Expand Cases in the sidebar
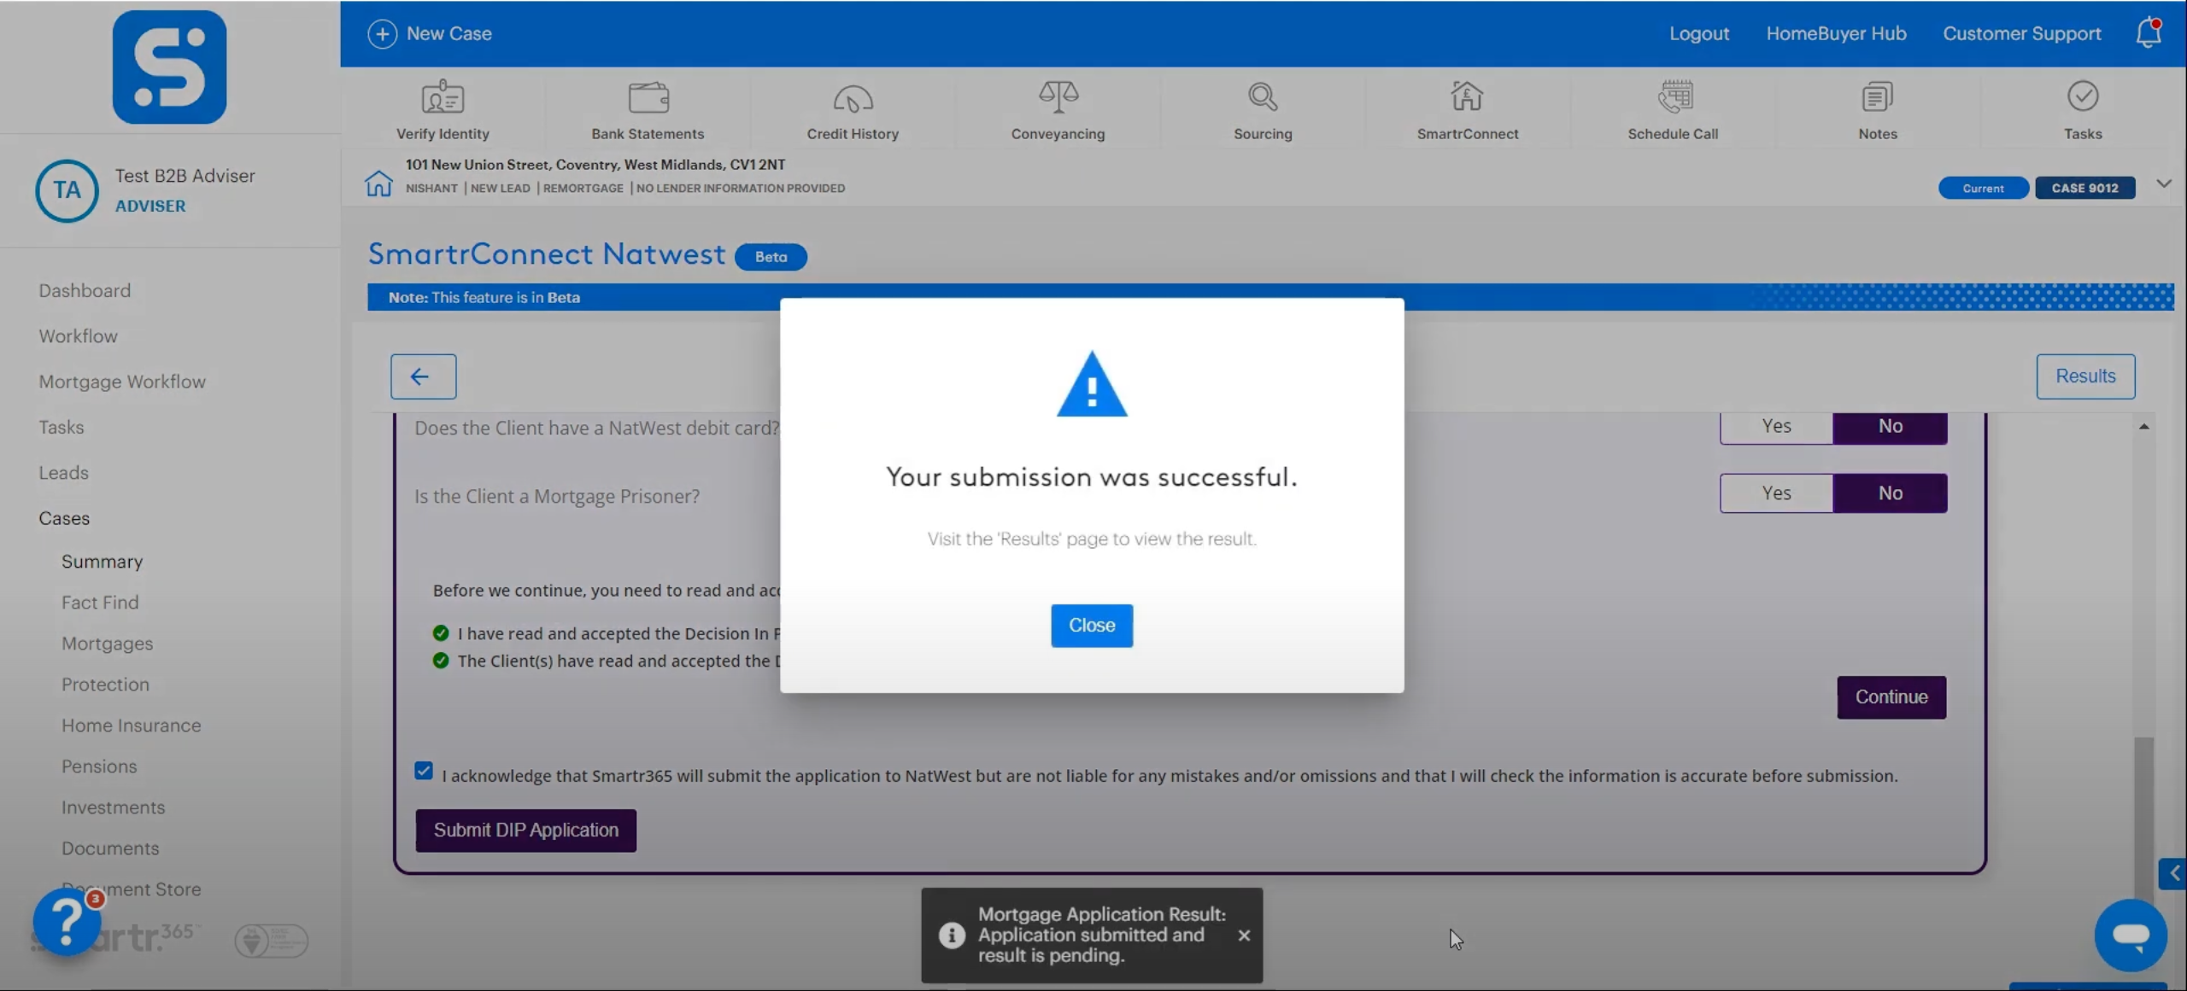Viewport: 2187px width, 991px height. [x=64, y=518]
